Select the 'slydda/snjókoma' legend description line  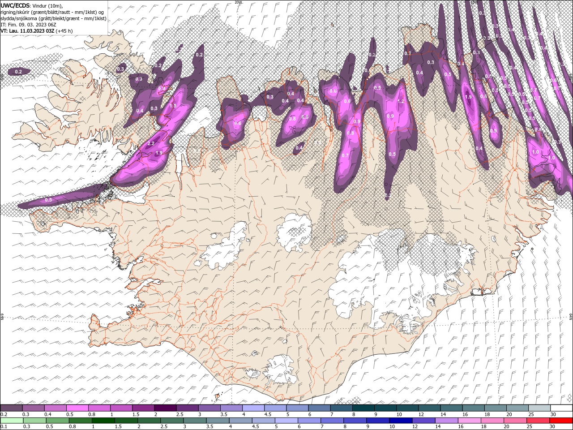[x=53, y=18]
